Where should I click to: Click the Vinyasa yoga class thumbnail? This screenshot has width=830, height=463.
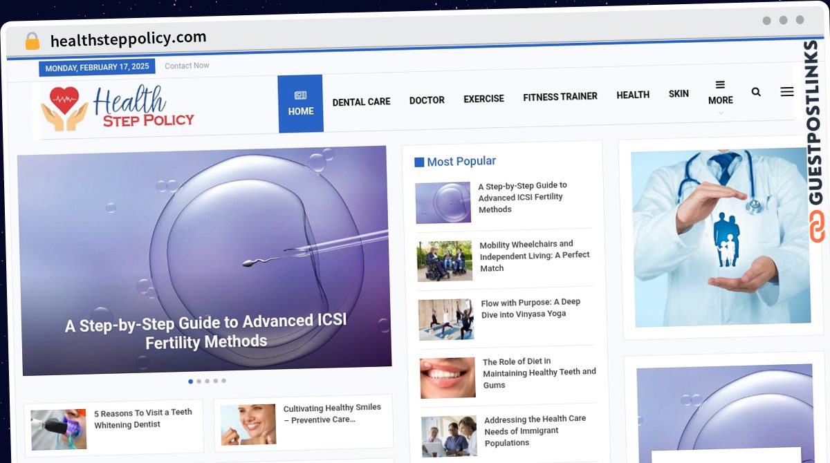click(446, 319)
